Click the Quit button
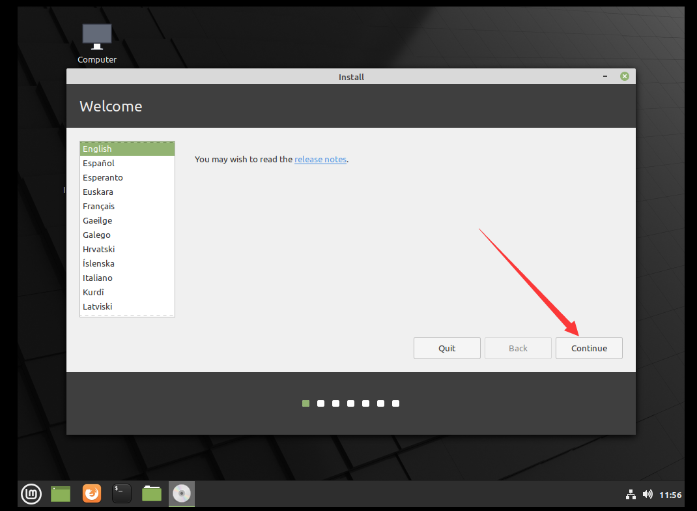Image resolution: width=697 pixels, height=511 pixels. coord(447,348)
